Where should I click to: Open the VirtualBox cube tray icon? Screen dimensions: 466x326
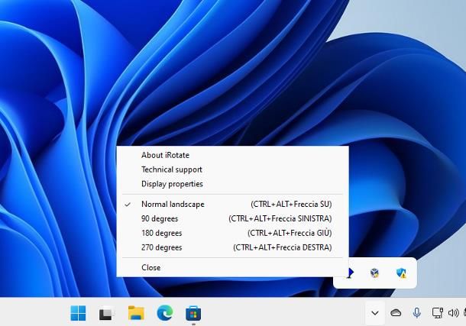tap(374, 273)
